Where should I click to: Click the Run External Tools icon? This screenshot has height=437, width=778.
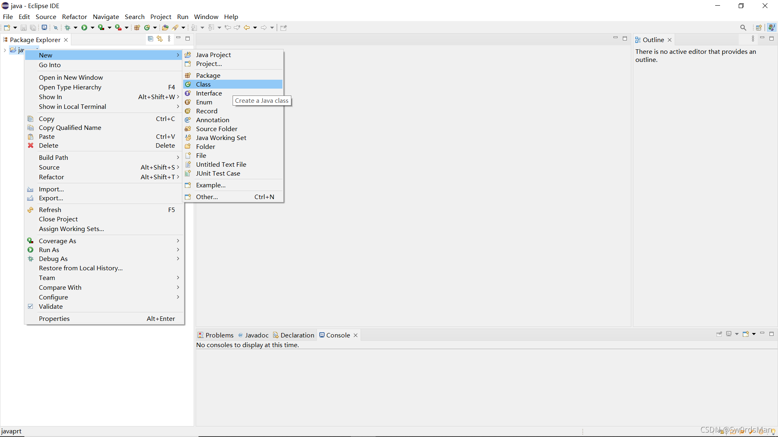pos(118,28)
